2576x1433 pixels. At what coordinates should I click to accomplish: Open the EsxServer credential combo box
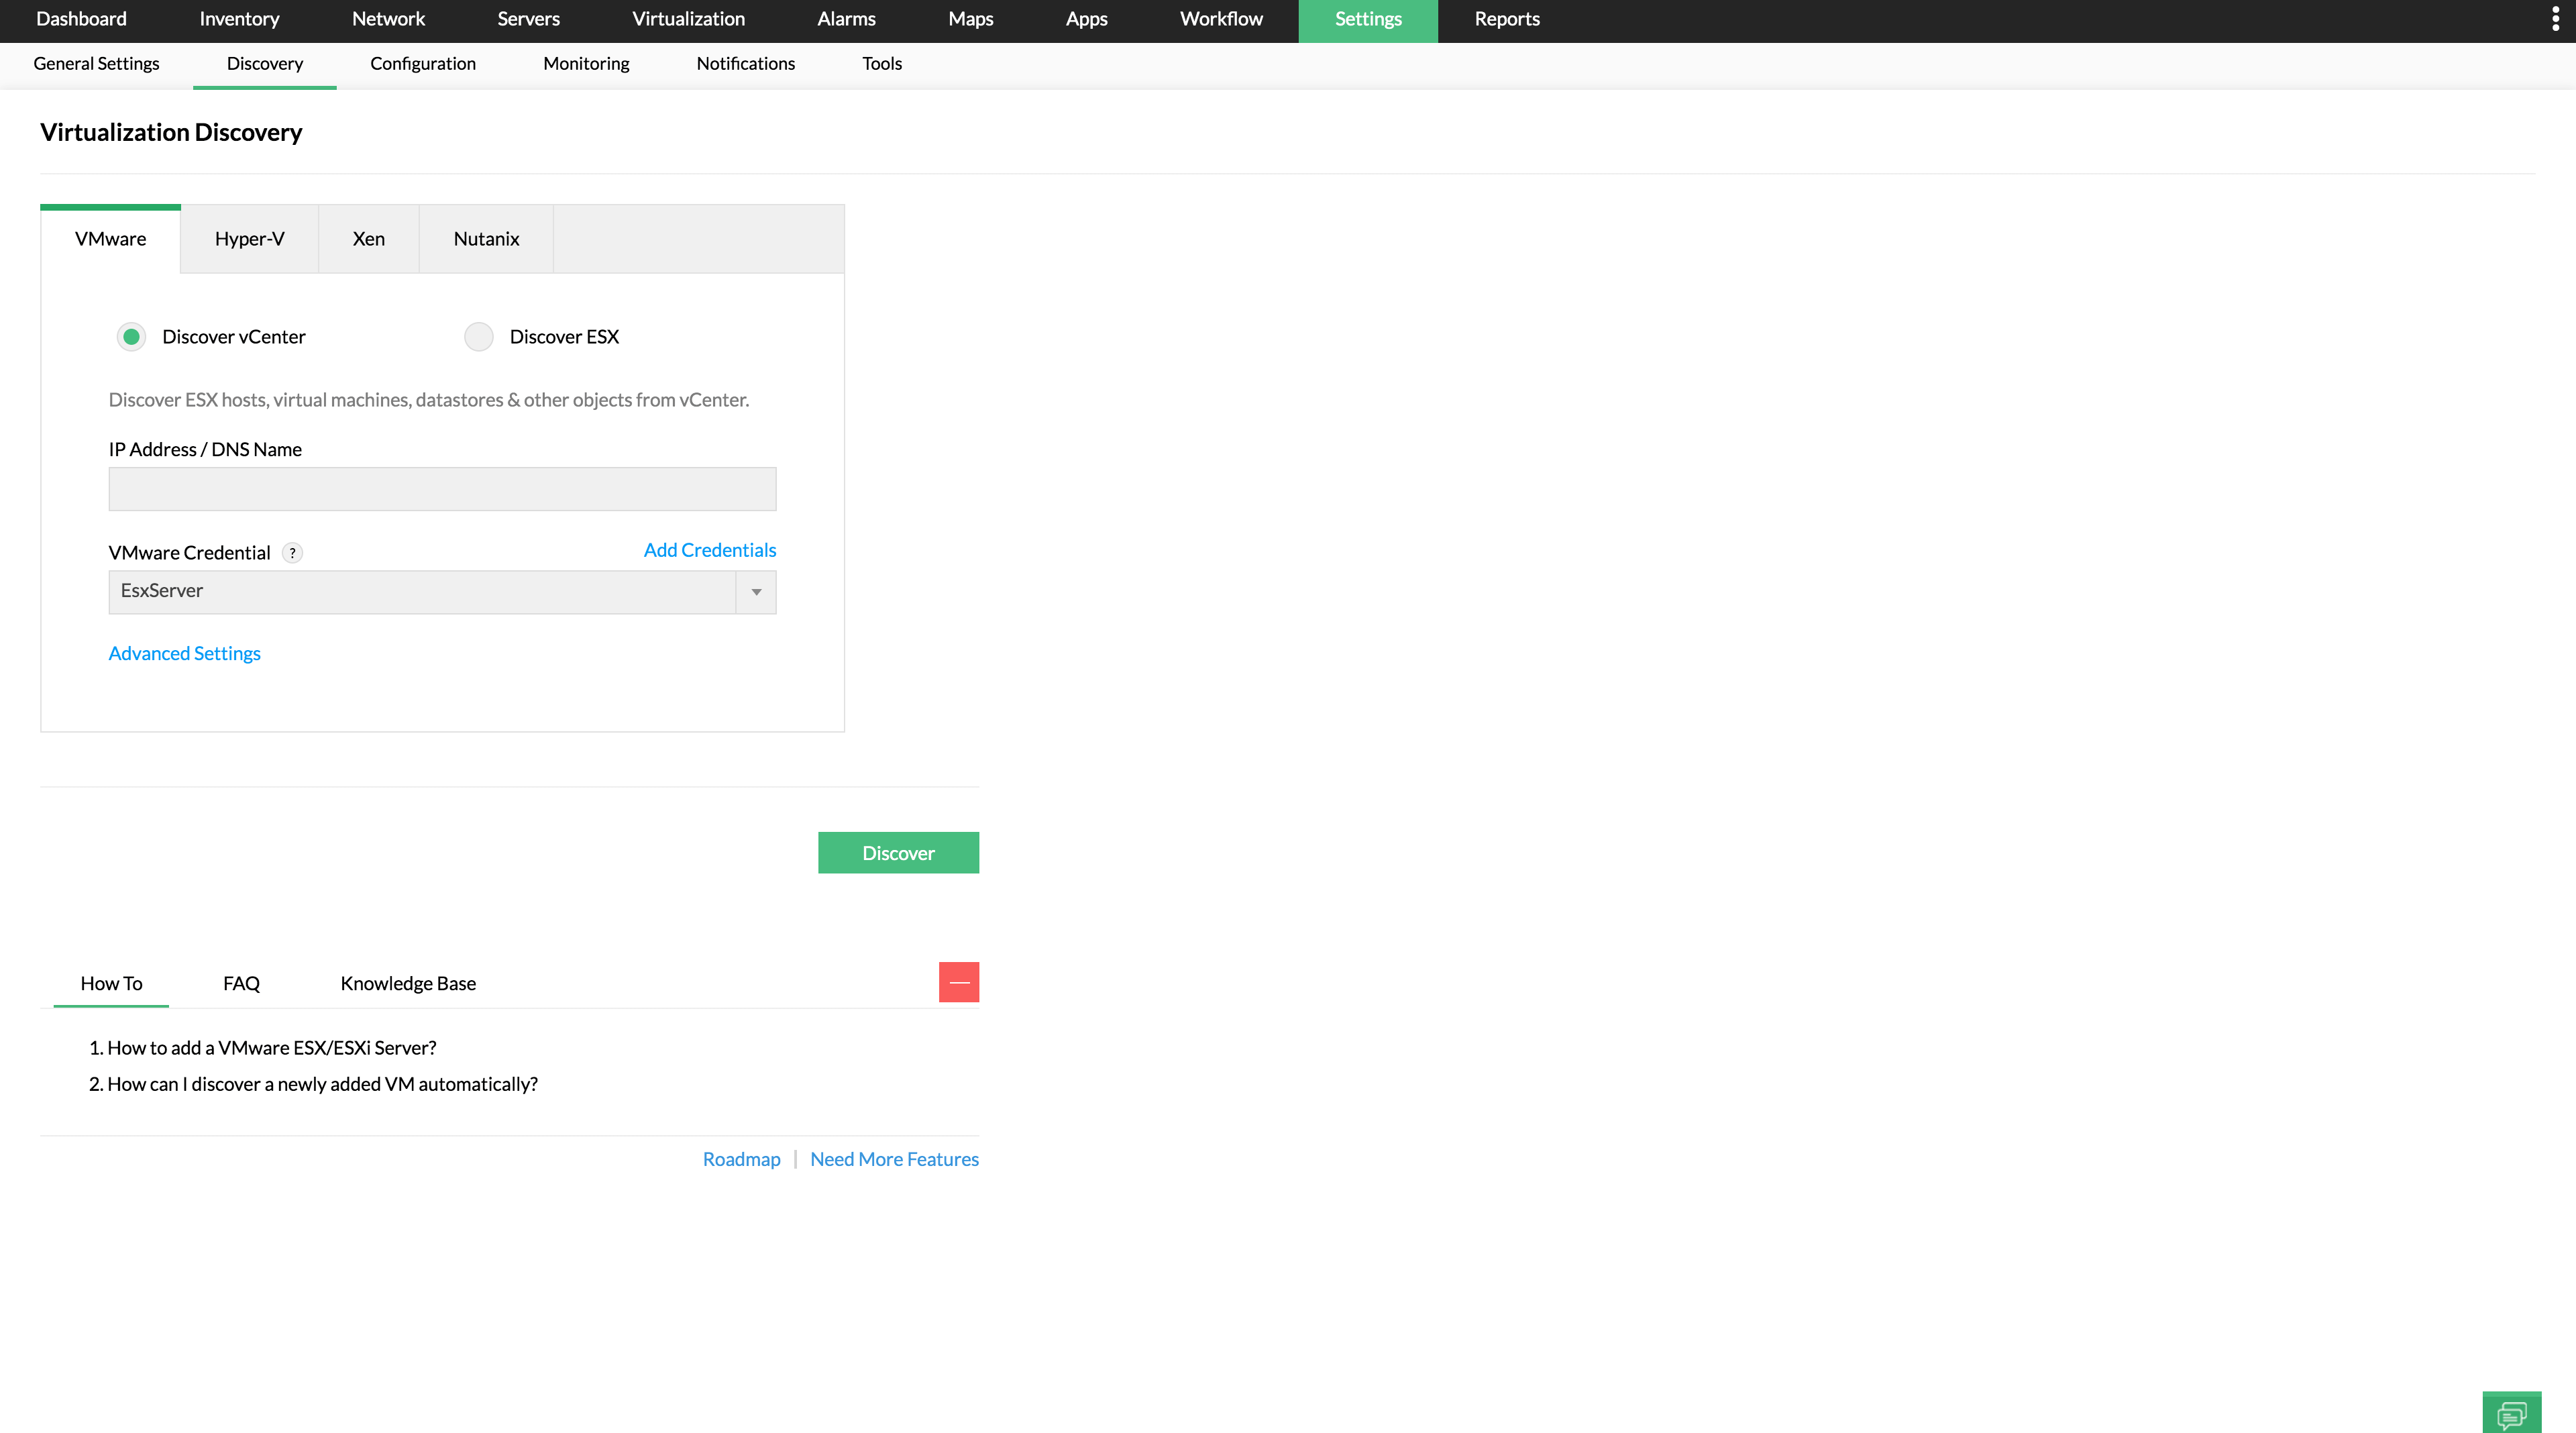pyautogui.click(x=421, y=592)
